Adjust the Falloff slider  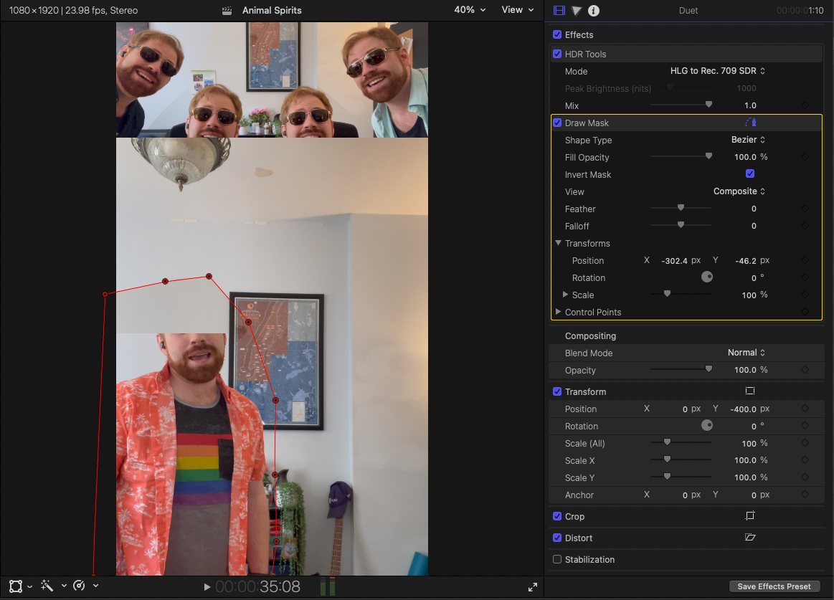pyautogui.click(x=681, y=225)
